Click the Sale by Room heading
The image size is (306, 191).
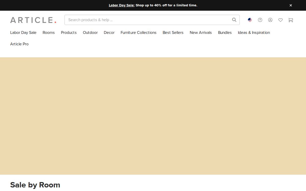pos(35,185)
